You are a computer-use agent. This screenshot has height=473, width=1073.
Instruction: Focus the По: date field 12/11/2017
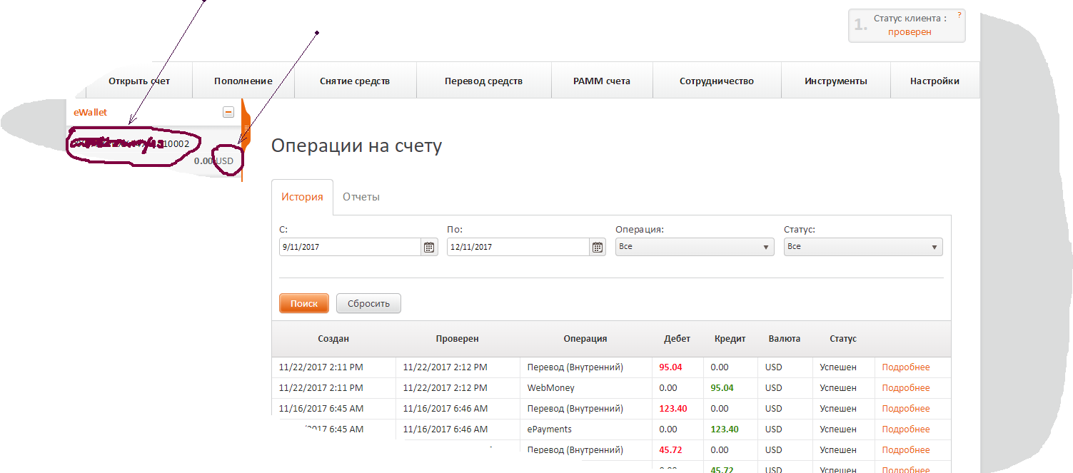518,247
